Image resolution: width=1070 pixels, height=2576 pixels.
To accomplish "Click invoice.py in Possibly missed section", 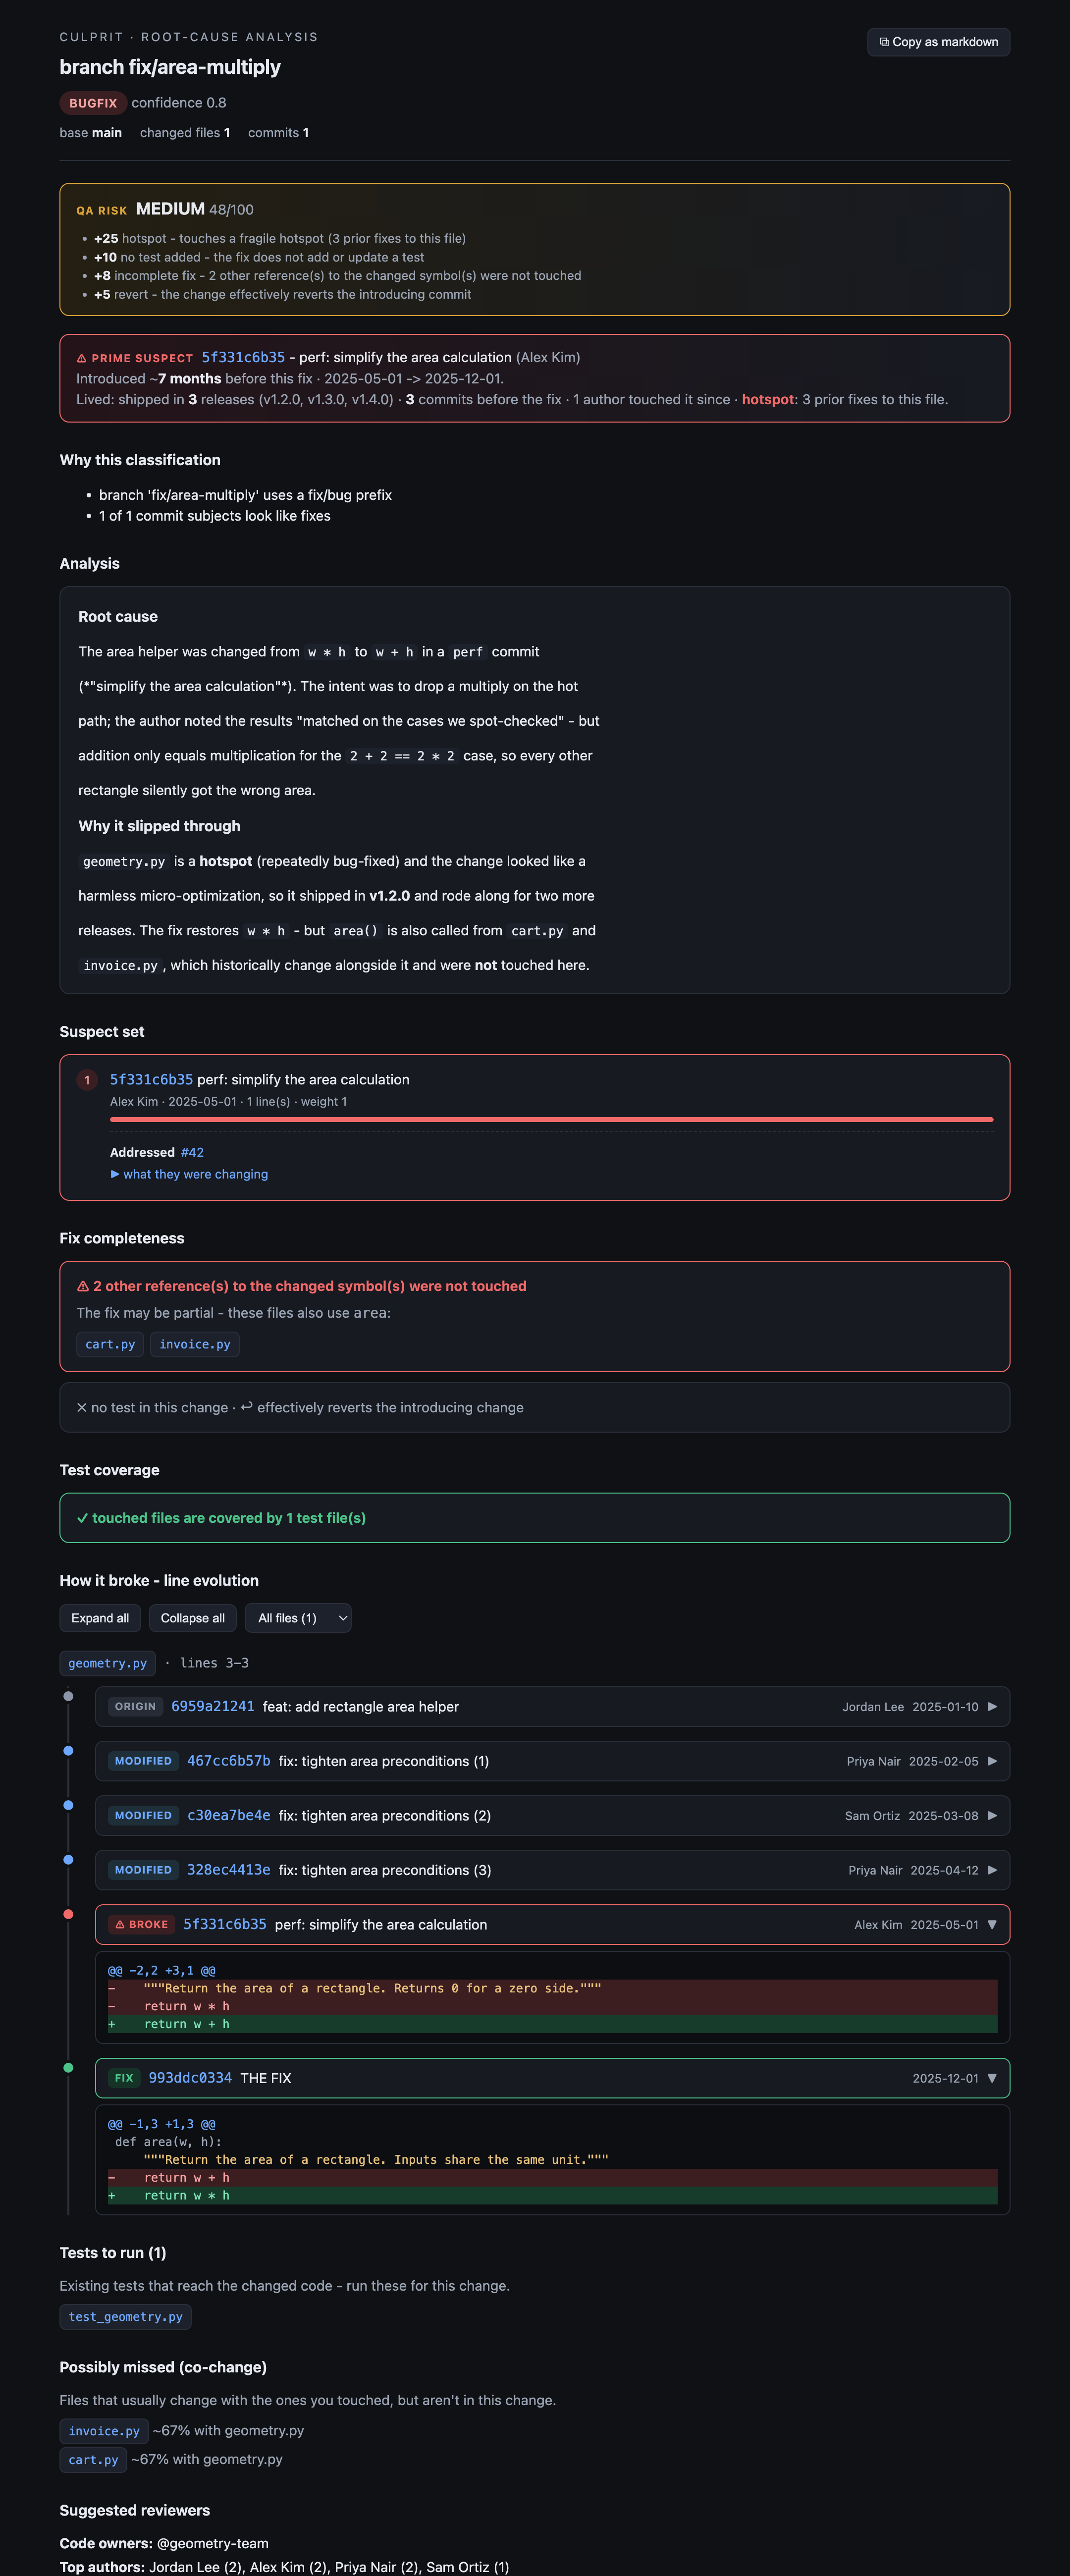I will tap(104, 2431).
